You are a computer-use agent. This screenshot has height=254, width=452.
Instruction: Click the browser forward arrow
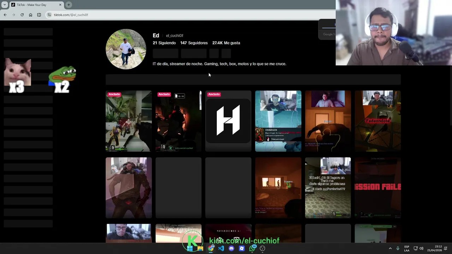tap(13, 15)
